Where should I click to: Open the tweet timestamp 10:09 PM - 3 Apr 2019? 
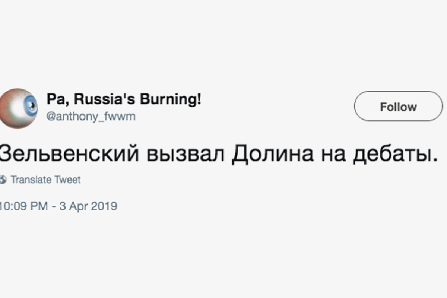[59, 206]
